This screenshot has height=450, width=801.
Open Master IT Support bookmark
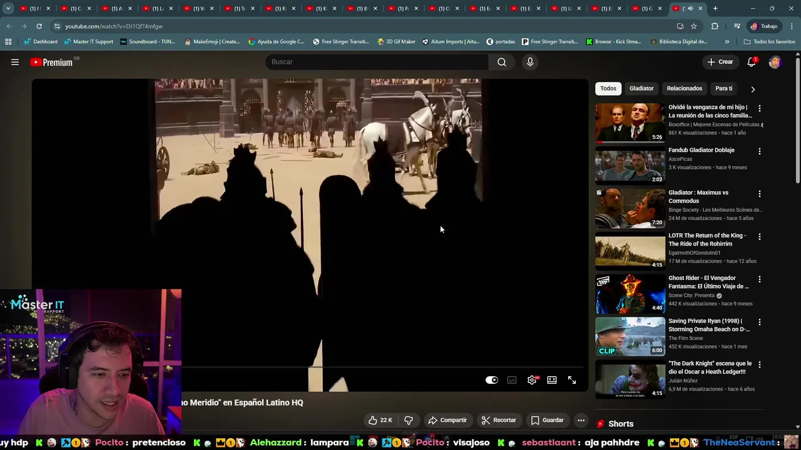pos(89,42)
